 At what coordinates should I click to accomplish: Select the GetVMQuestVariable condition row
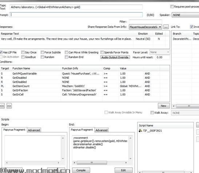coord(85,74)
